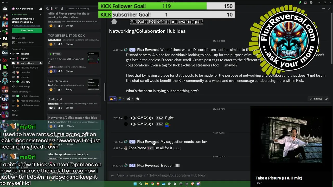Toggle eyes reaction on original post
Screen dimensions: 333x187
pyautogui.click(x=130, y=99)
